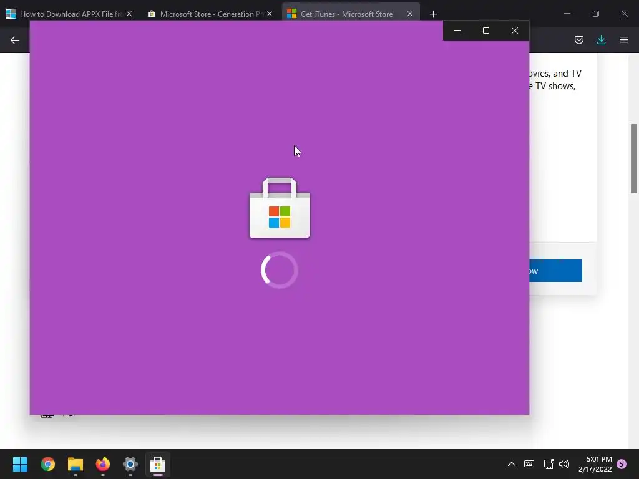Open File Explorer from the taskbar
Image resolution: width=639 pixels, height=479 pixels.
click(x=76, y=464)
